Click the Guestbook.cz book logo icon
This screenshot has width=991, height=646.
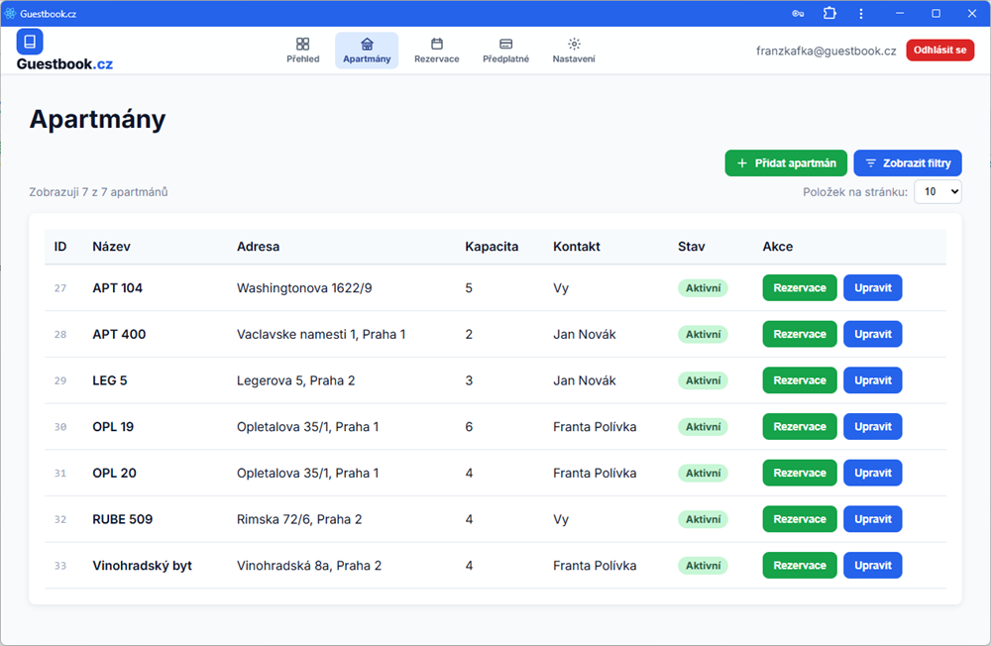(x=30, y=42)
